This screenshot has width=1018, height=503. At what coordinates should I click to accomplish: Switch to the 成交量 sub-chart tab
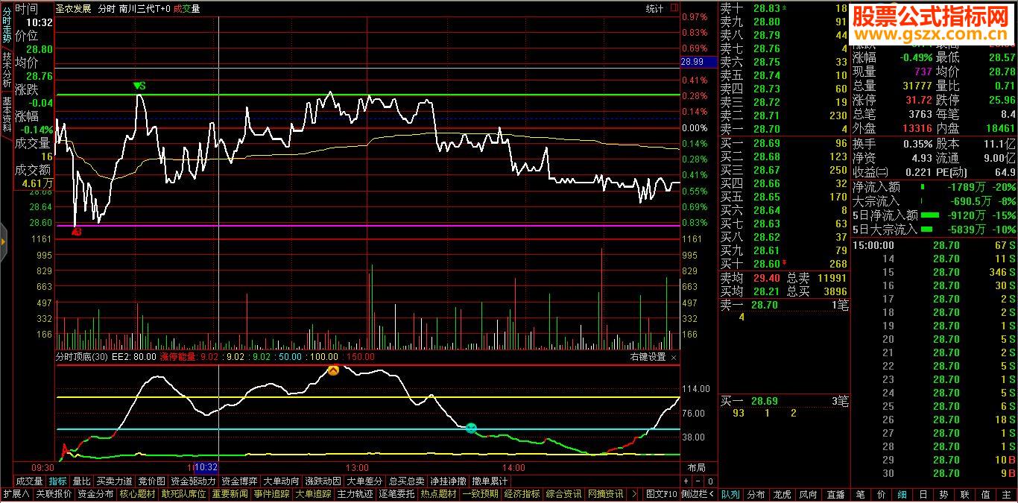click(x=30, y=481)
